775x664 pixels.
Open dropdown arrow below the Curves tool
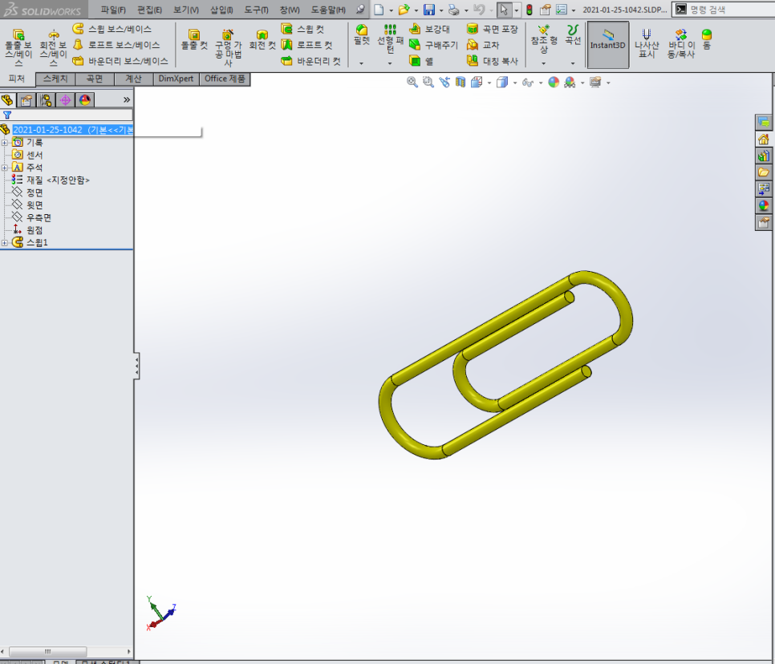coord(573,63)
